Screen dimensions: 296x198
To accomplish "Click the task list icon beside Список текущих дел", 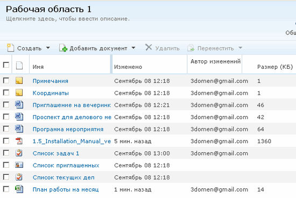I will click(x=19, y=177).
